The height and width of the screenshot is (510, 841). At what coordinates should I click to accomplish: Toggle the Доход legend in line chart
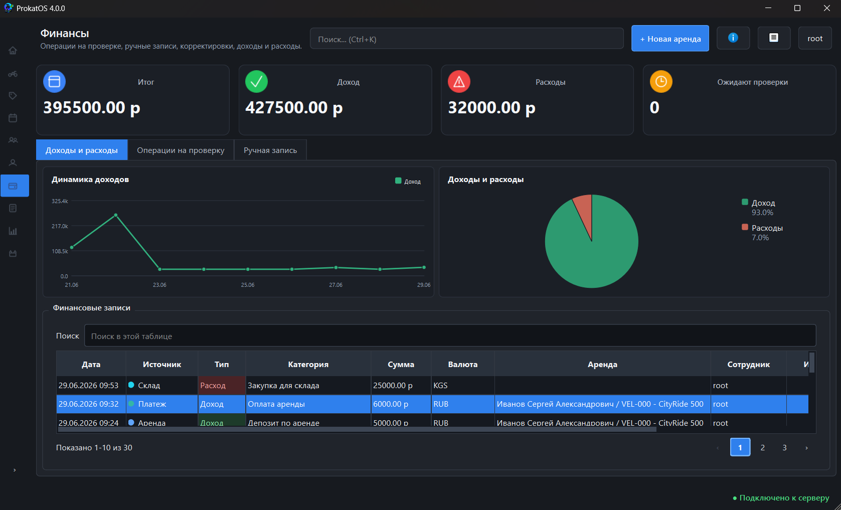coord(408,181)
